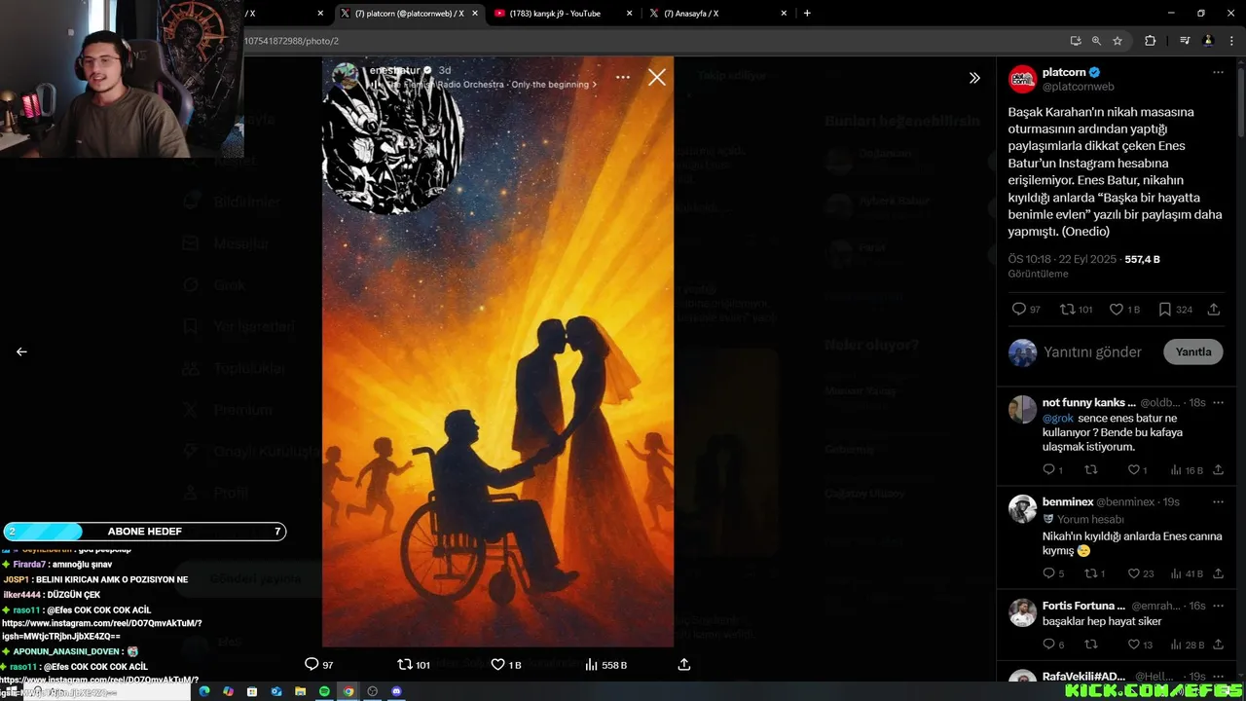This screenshot has height=701, width=1246.
Task: Retweet the benminex reply
Action: click(1091, 573)
